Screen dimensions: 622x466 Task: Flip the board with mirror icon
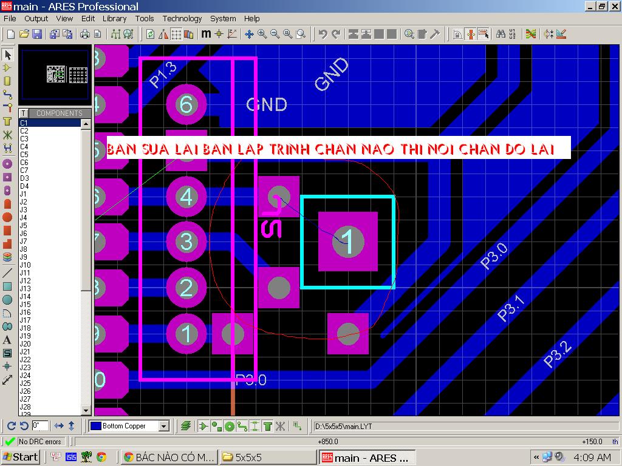[163, 35]
